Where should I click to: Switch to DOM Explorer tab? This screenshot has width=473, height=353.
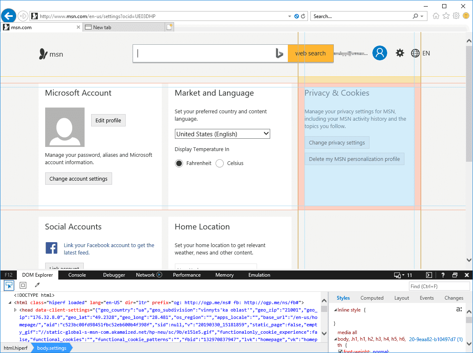tap(37, 275)
